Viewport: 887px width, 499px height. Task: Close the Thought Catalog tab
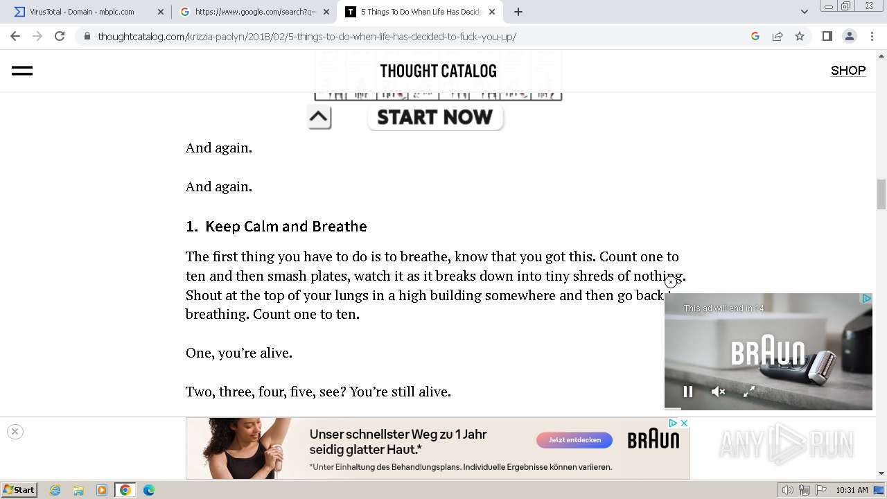click(492, 12)
